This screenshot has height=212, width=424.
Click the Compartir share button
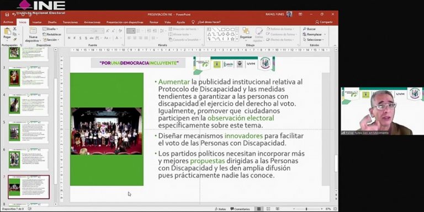[x=324, y=22]
